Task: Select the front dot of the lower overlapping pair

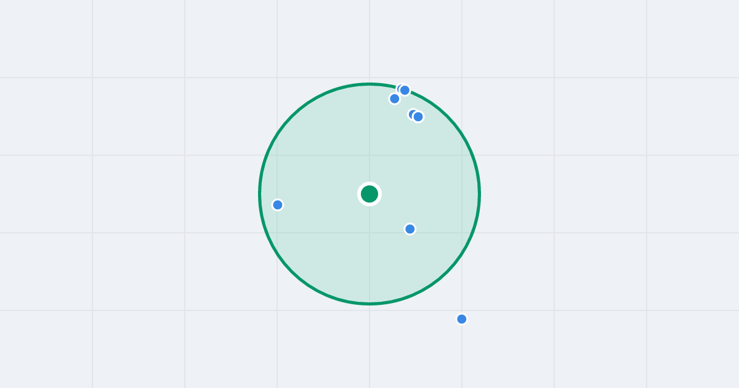Action: point(418,117)
